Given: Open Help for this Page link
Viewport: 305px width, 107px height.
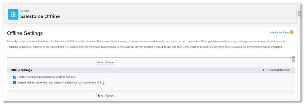Looking at the screenshot, I should (279, 32).
